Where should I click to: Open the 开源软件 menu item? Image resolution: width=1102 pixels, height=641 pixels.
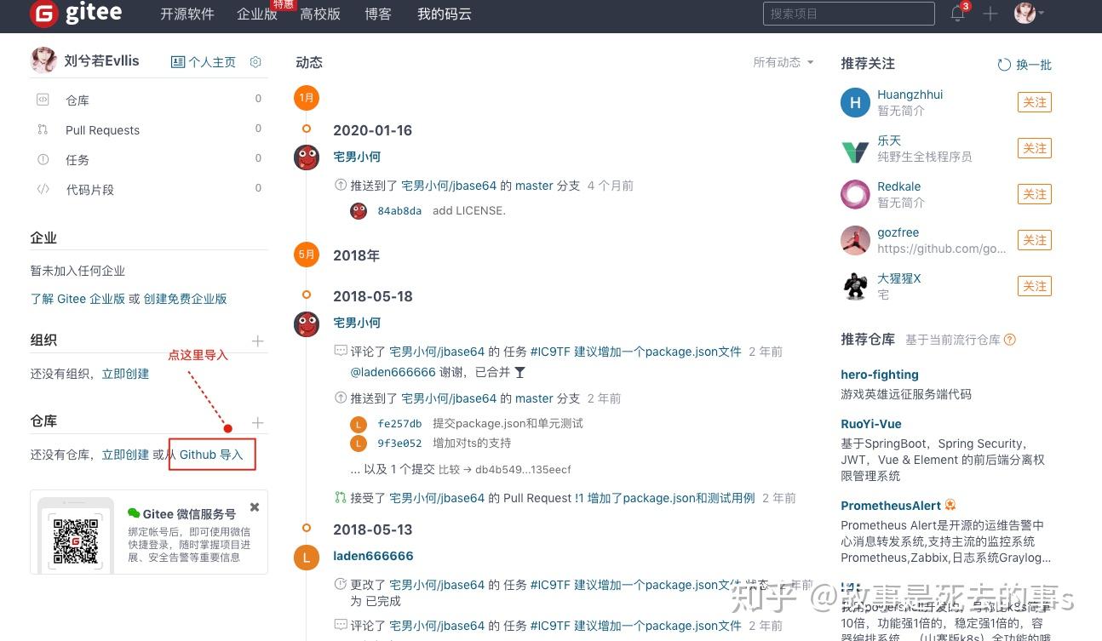187,14
